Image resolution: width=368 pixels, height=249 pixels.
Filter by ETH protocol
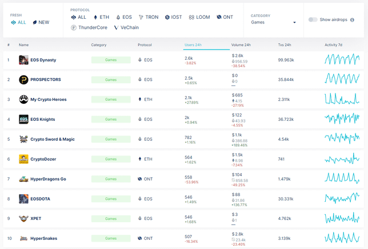(x=101, y=17)
